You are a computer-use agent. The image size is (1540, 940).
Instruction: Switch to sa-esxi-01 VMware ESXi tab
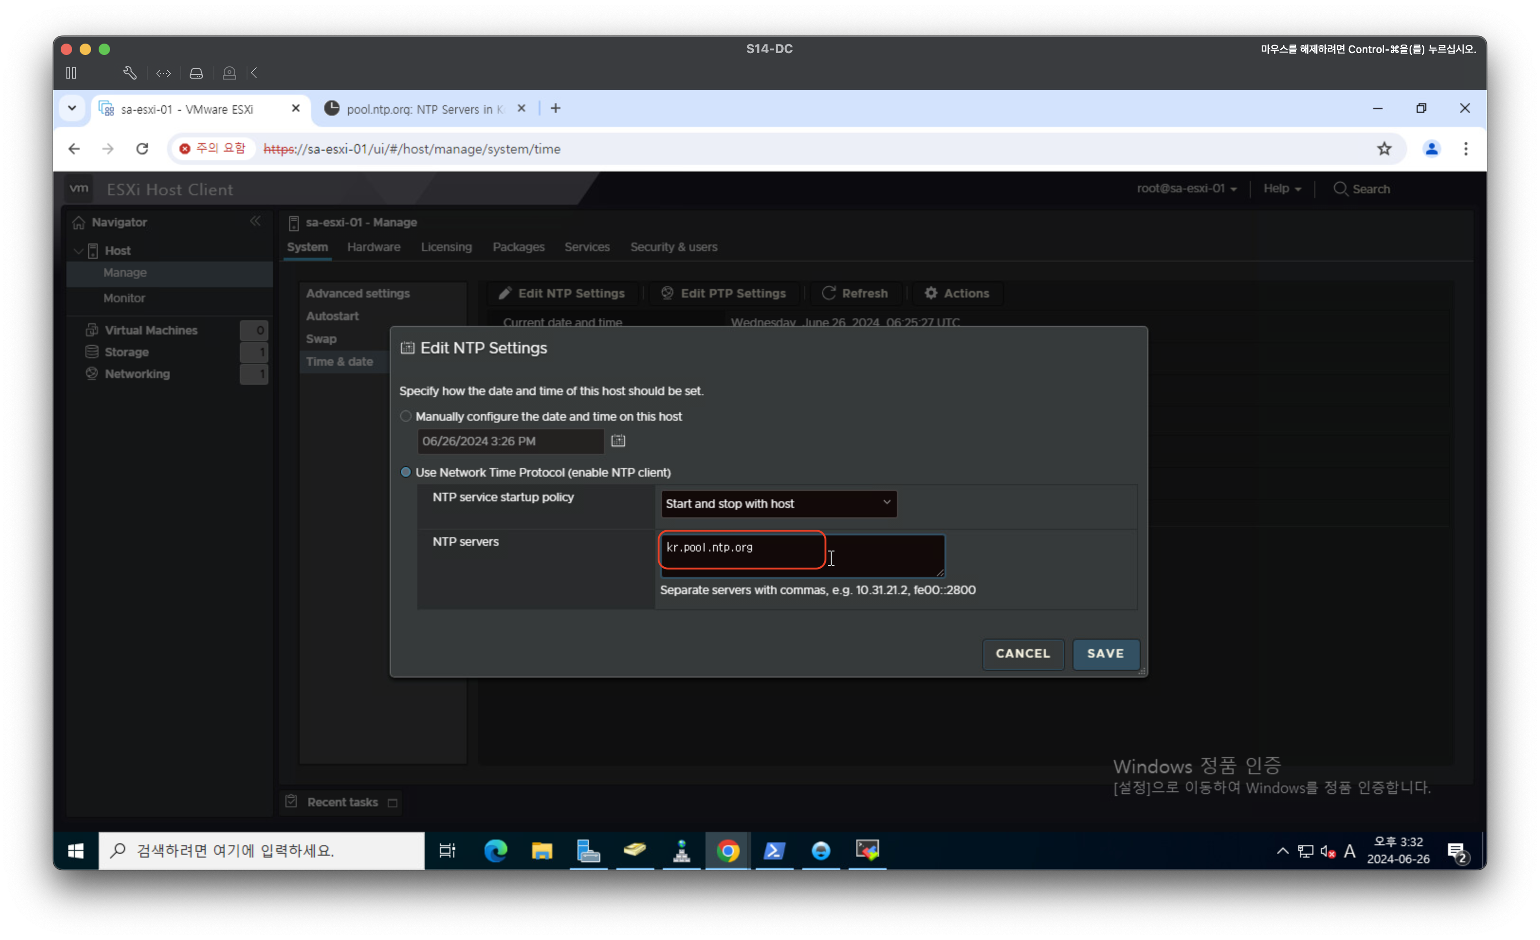click(187, 109)
